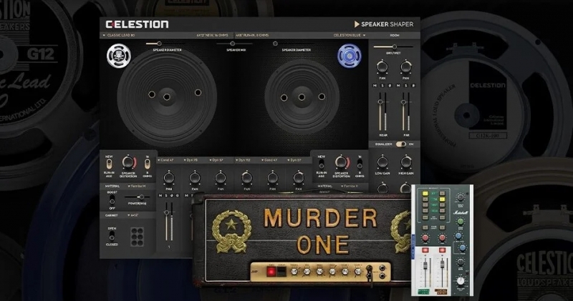Select the leftmost microphone on the left speaker cone
Screen dimensions: 573x301
[x=152, y=94]
